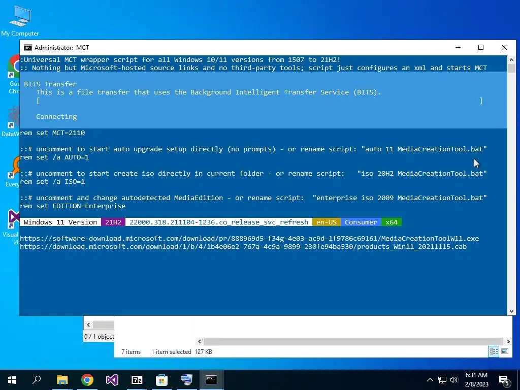This screenshot has height=390, width=520.
Task: Click the BITS transfer progress bar
Action: click(259, 101)
